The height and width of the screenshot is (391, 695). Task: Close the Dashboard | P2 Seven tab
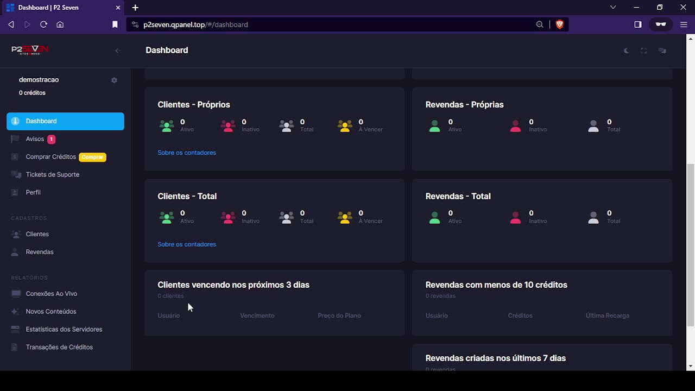118,8
